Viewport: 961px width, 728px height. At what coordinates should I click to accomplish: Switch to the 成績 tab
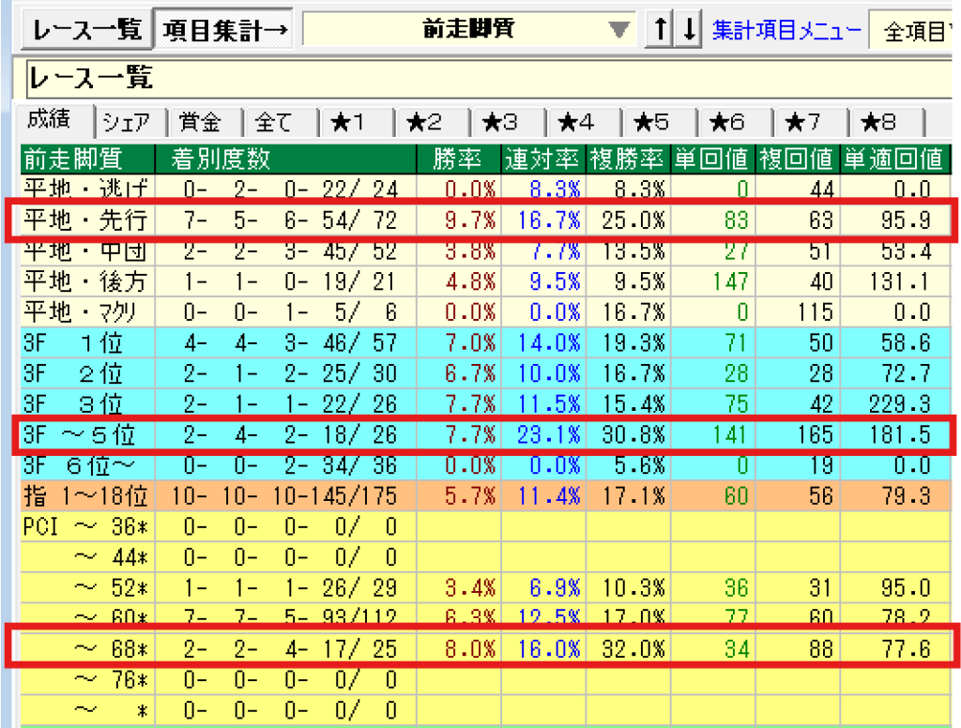(x=53, y=121)
